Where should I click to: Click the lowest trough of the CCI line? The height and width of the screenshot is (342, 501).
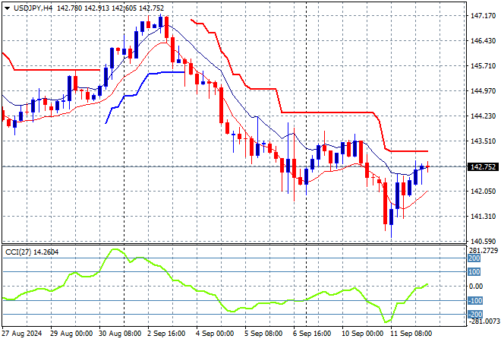(x=389, y=322)
